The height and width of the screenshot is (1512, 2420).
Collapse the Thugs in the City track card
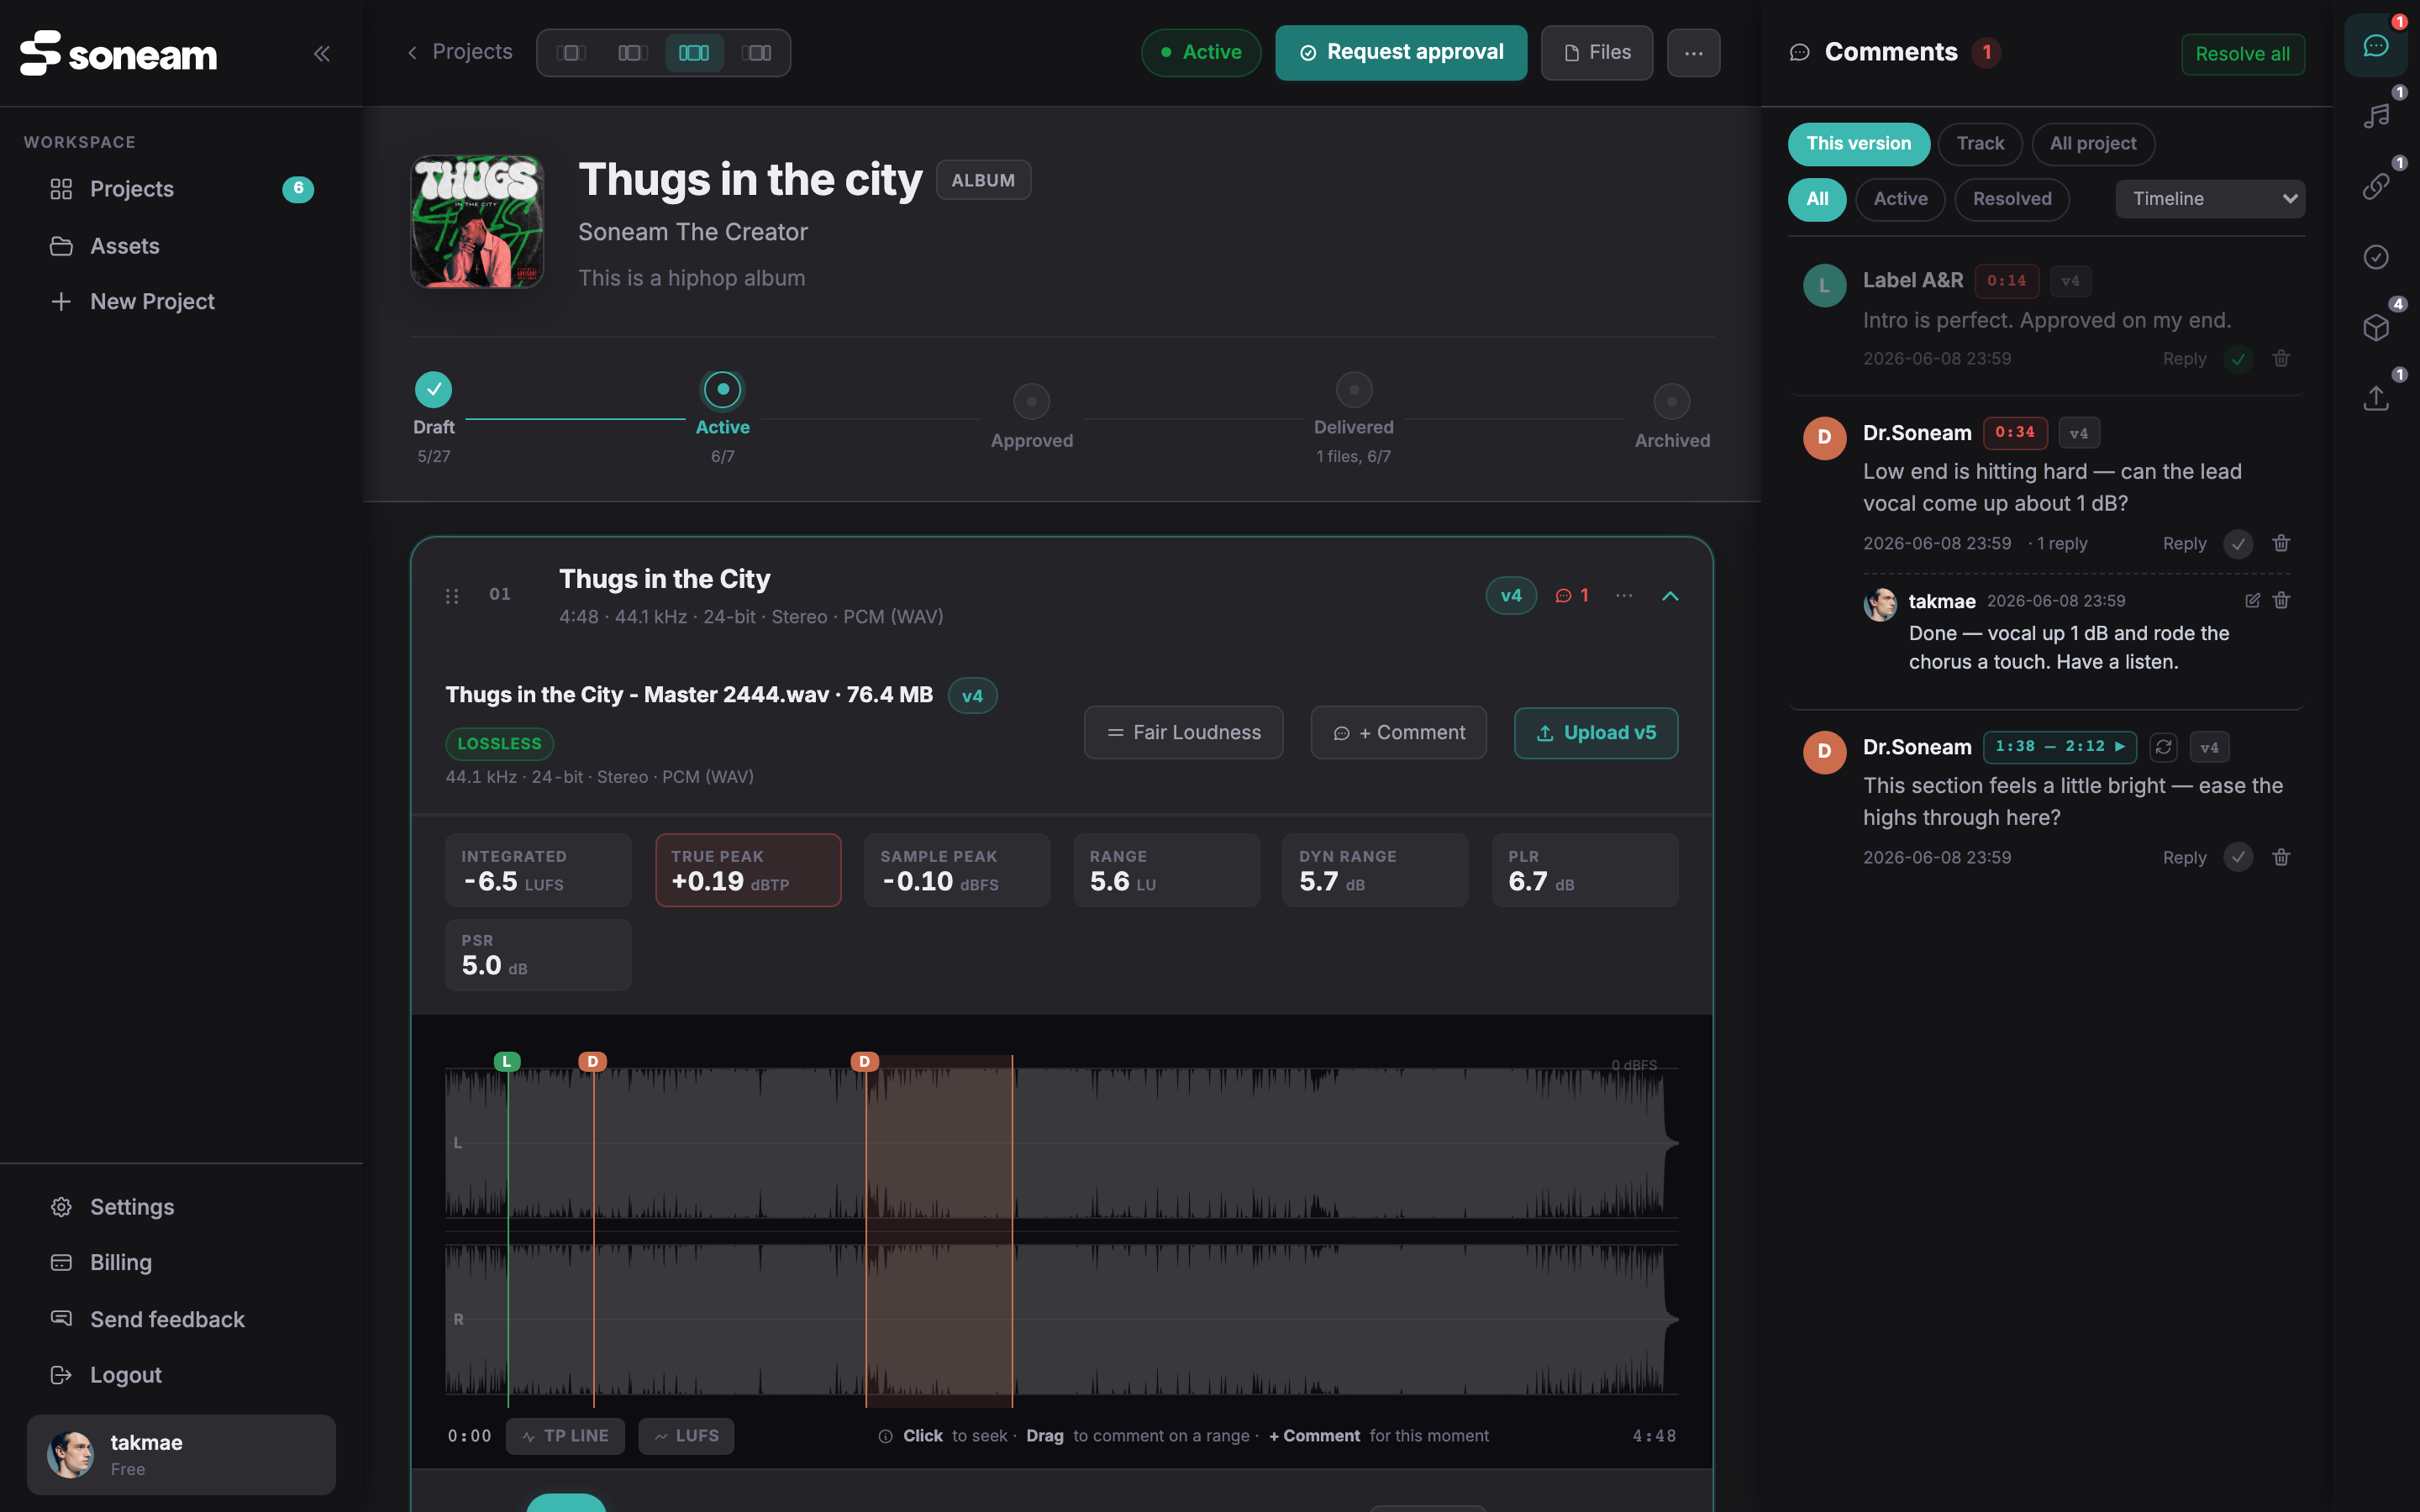1669,596
